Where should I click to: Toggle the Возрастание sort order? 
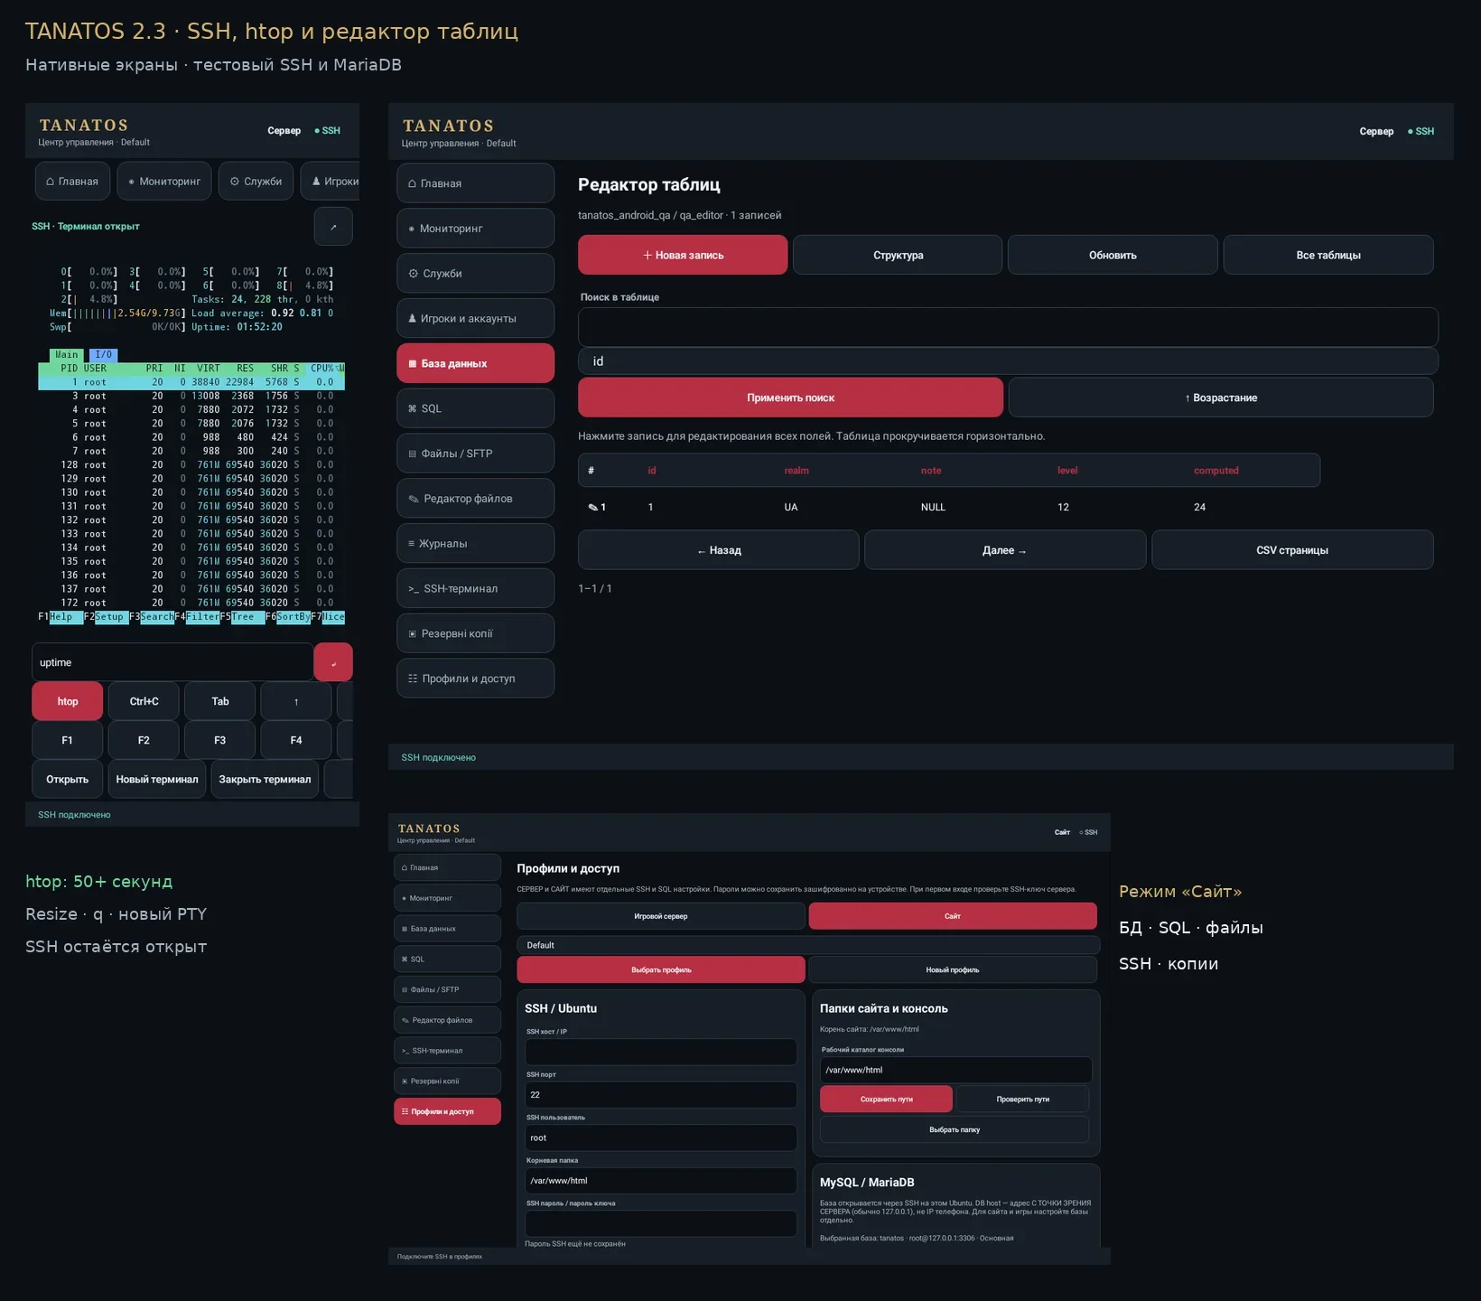pos(1221,398)
